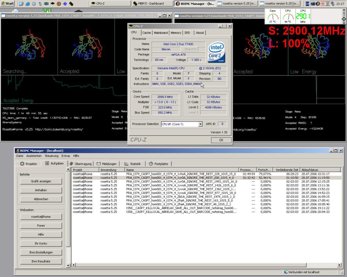Click the Core Speed value 2899.5 MHz
Viewport: 347px width, 277px height.
[x=165, y=97]
